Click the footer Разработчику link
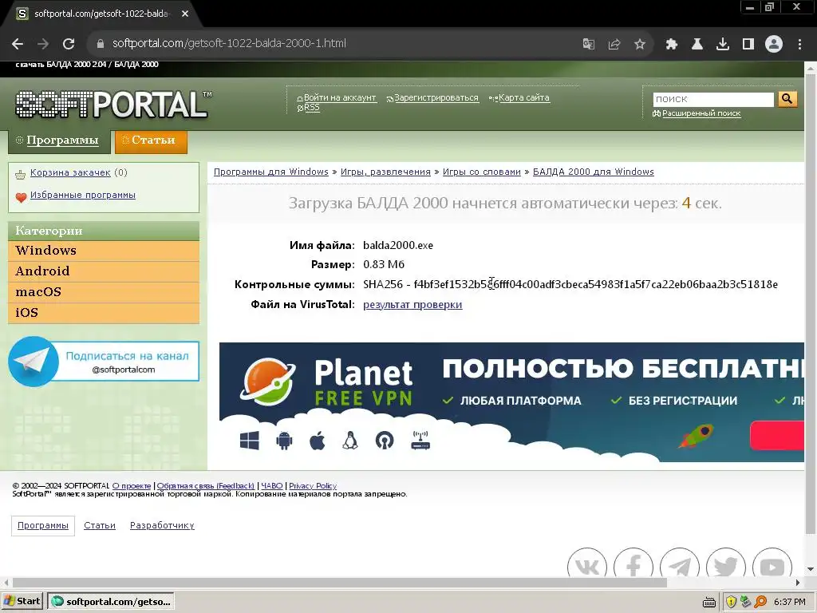The height and width of the screenshot is (613, 817). click(162, 525)
